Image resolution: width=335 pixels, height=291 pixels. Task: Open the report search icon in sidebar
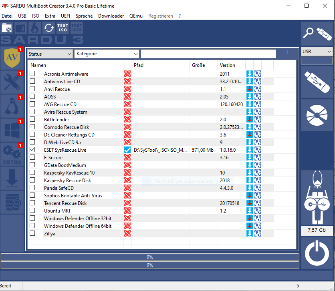pos(12,202)
